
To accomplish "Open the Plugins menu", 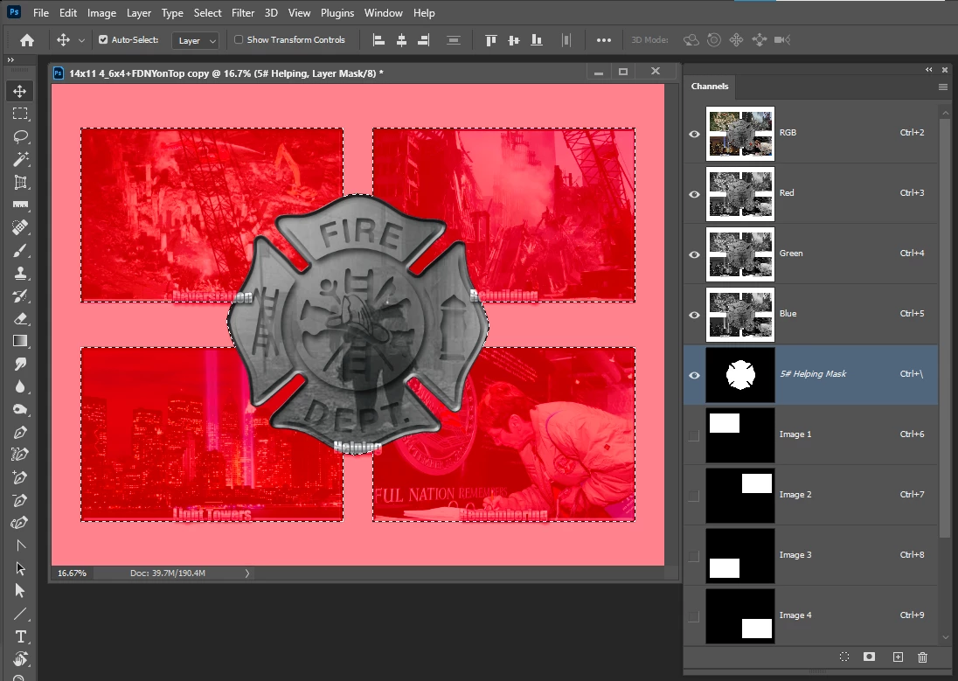I will 337,13.
